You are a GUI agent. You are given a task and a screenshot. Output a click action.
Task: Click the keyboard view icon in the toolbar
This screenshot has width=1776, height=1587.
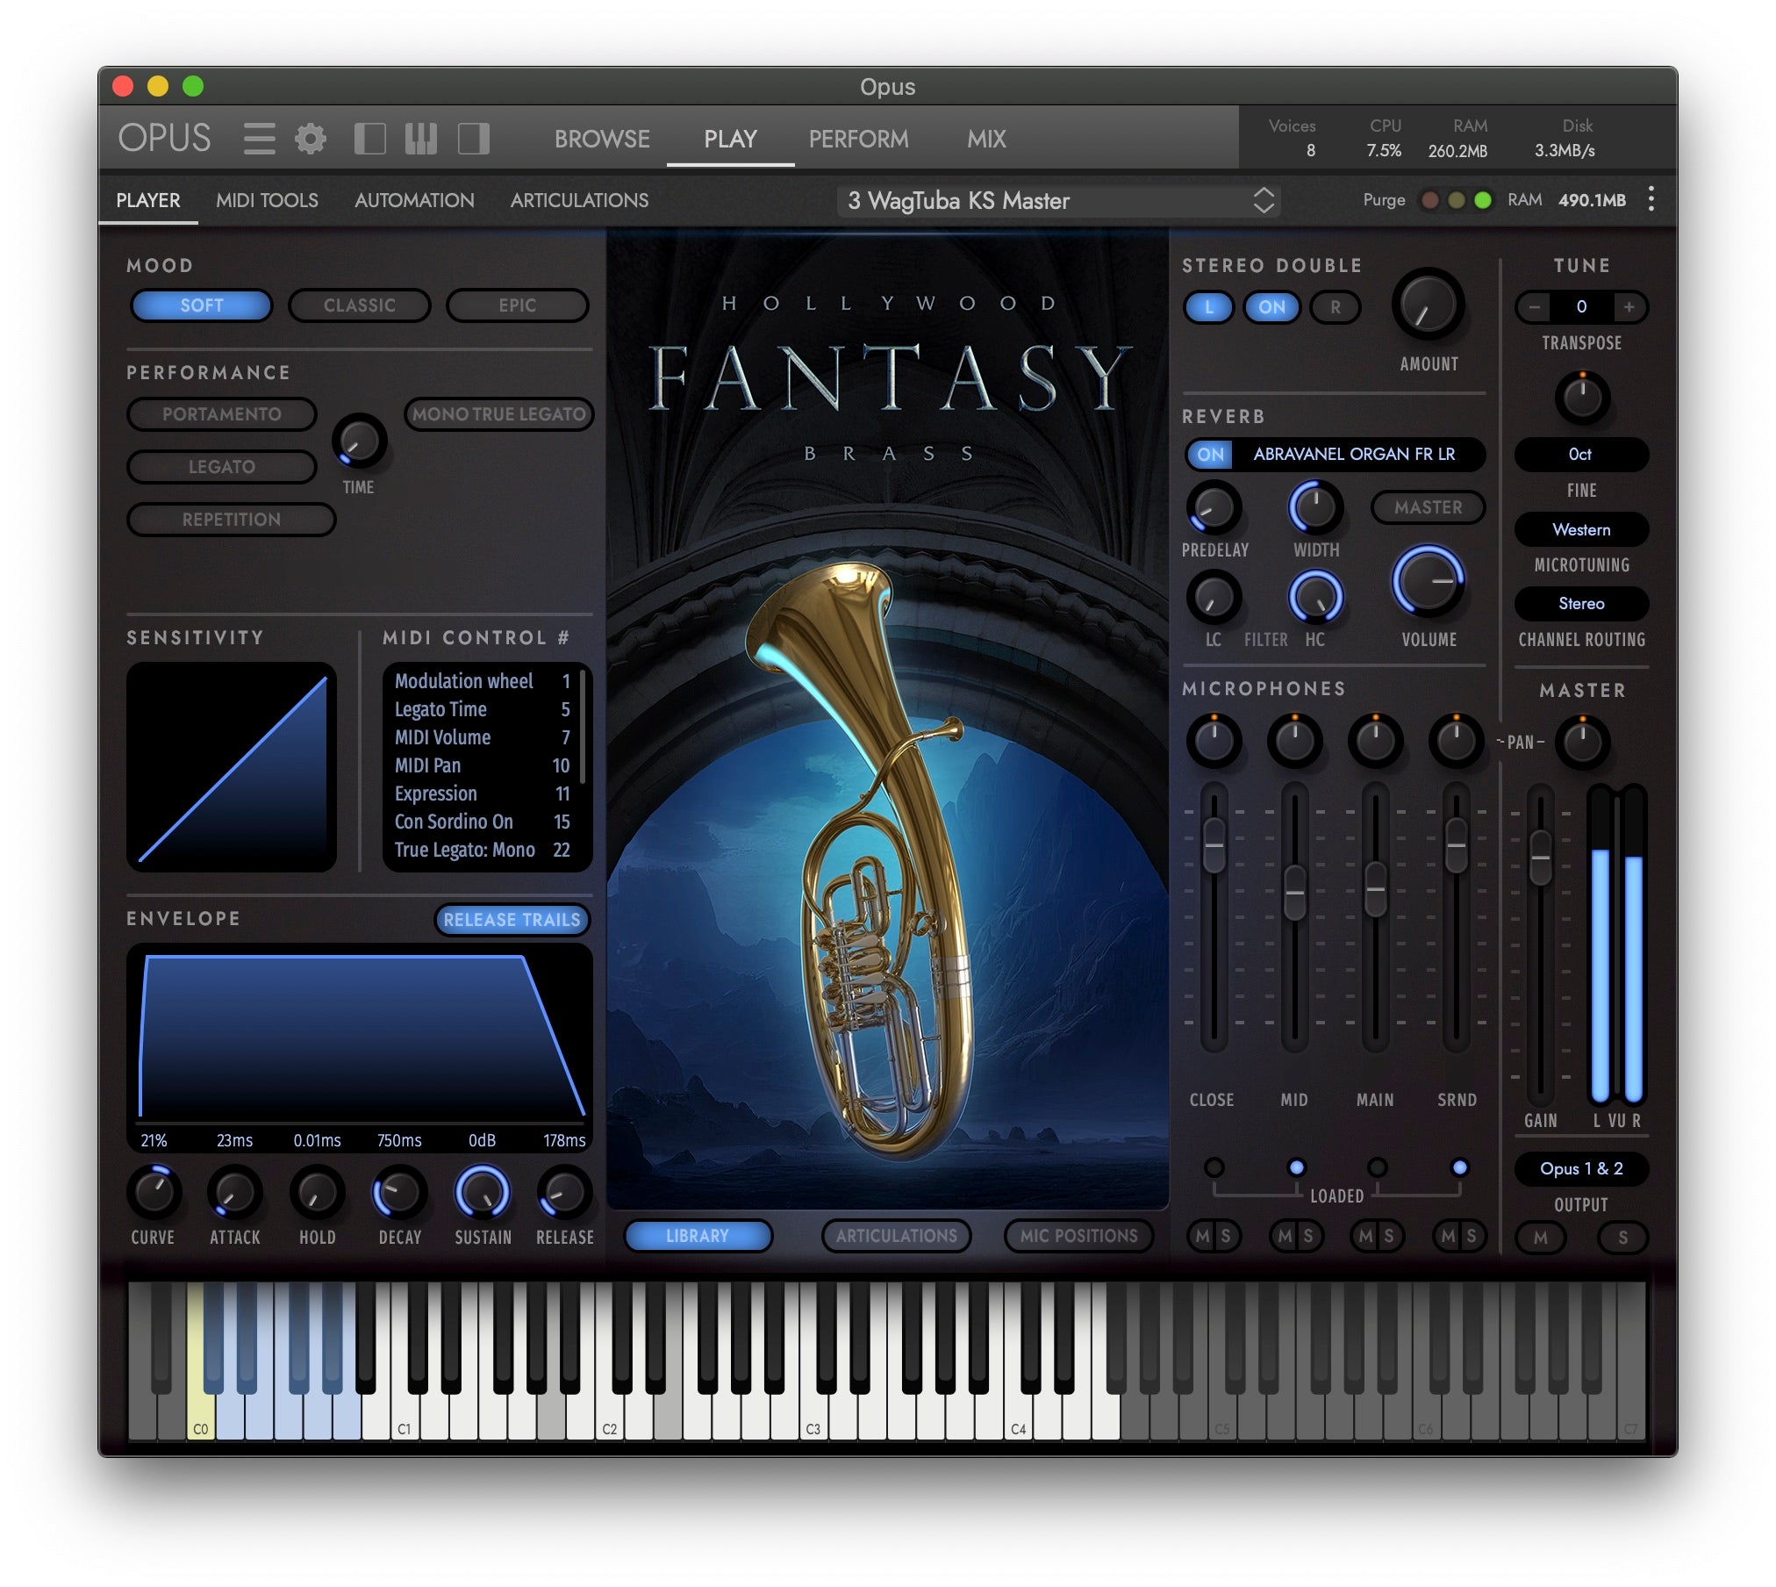click(x=421, y=139)
